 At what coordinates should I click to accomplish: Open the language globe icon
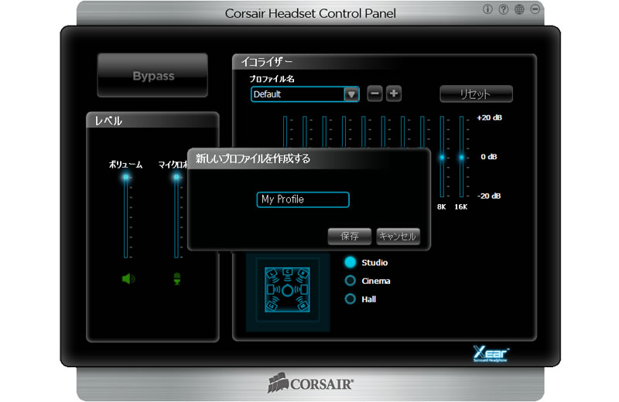(x=519, y=9)
